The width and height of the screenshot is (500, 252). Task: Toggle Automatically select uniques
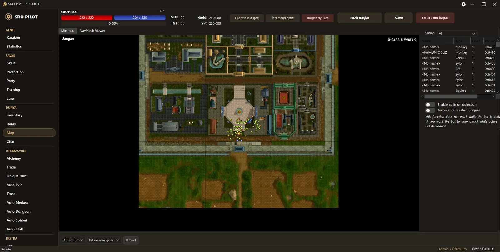(x=430, y=111)
